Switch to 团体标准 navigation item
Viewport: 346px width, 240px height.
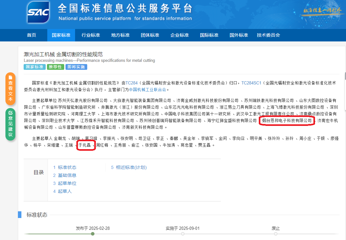[150, 35]
